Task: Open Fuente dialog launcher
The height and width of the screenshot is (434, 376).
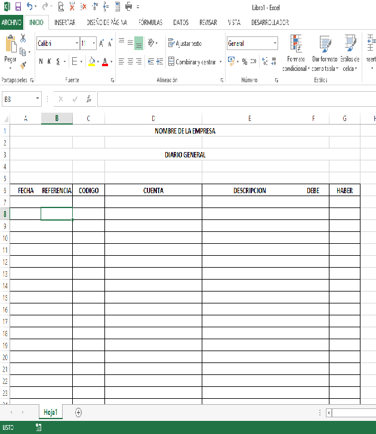Action: tap(112, 80)
